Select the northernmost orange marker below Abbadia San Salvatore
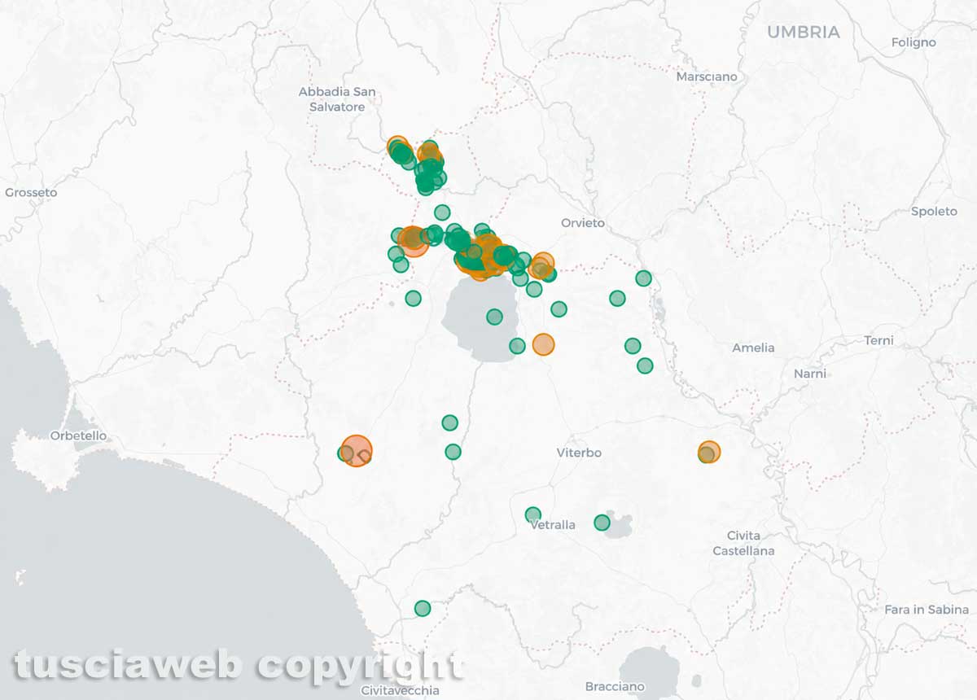 [396, 146]
